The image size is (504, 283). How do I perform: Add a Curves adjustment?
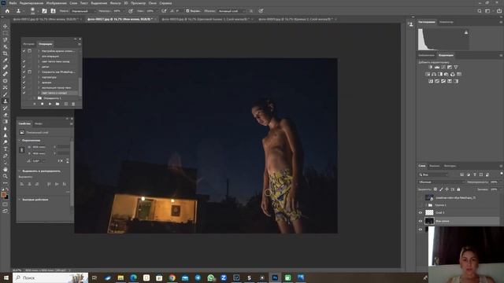(443, 67)
